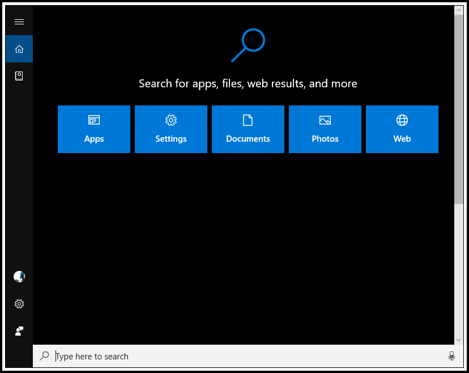469x373 pixels.
Task: Filter search by Apps tile
Action: coord(94,129)
